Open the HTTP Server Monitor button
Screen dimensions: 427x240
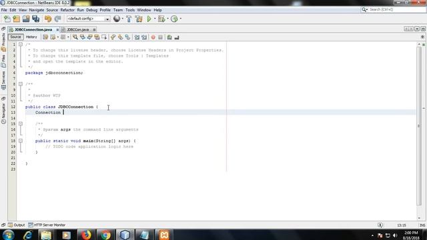click(x=47, y=225)
